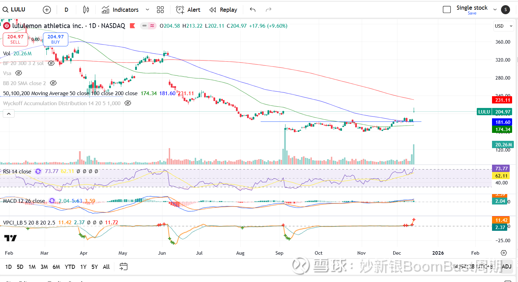Switch to the 6M date range

click(x=56, y=267)
